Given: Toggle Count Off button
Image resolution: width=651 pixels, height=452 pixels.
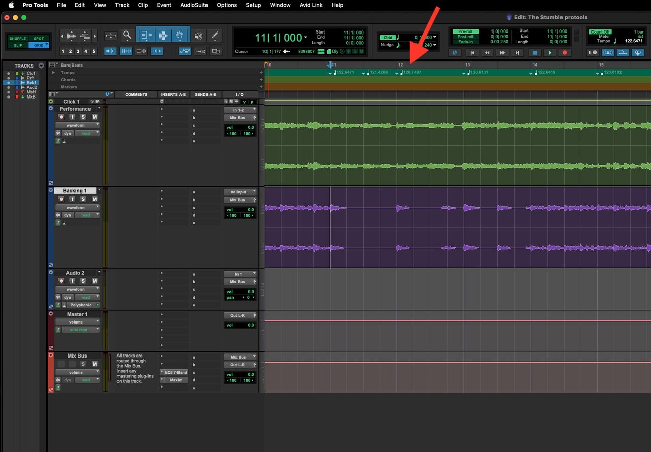Looking at the screenshot, I should pos(601,31).
